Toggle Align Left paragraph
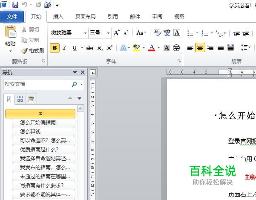Viewport: 256px width, 200px height. pyautogui.click(x=190, y=47)
